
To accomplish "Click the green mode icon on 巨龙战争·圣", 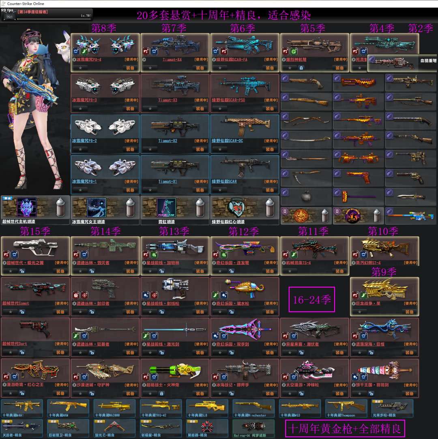I will coord(363,295).
